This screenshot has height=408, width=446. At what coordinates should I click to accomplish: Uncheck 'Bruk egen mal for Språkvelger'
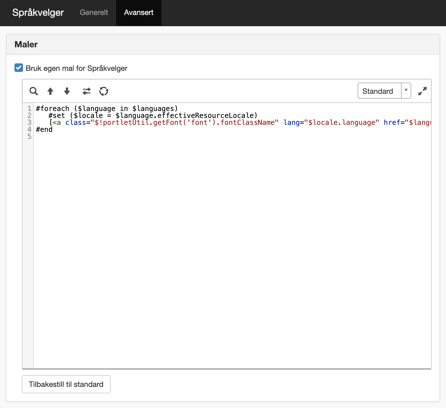click(x=19, y=68)
